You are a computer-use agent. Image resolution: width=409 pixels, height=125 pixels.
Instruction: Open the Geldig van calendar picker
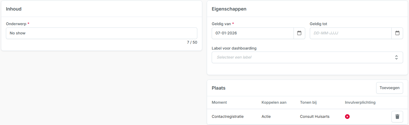pos(299,33)
